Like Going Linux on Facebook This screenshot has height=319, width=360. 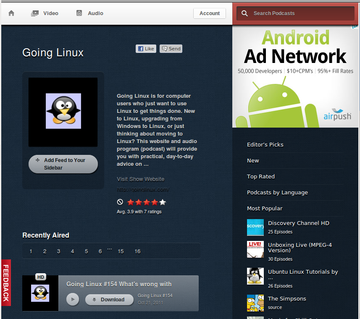click(146, 49)
